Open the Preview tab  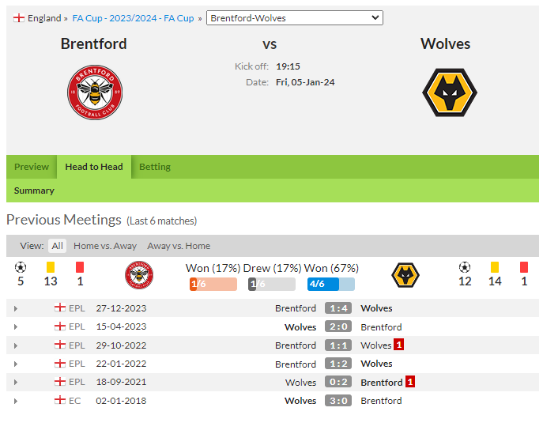coord(32,167)
